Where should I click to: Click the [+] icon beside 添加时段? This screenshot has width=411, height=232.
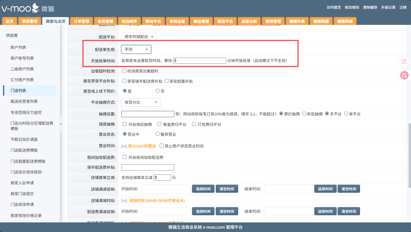124,201
